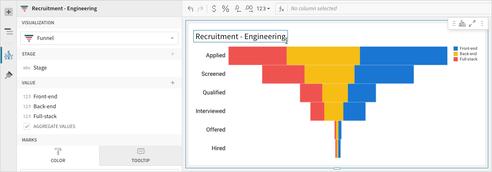This screenshot has height=172, width=492.
Task: Open the outline panel in the sidebar
Action: click(x=8, y=32)
